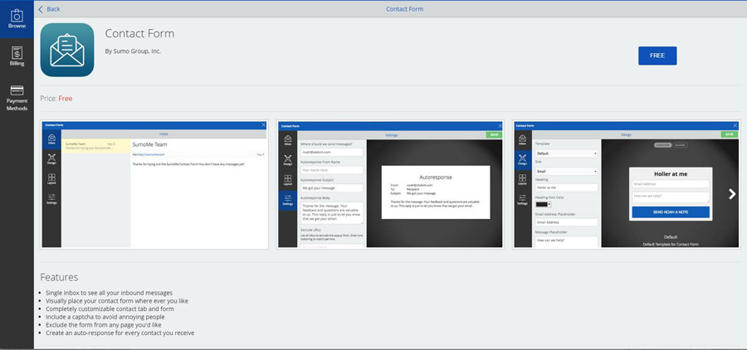Viewport: 747px width, 350px height.
Task: Click the highlighted Settings icon in the middle screenshot
Action: (x=286, y=199)
